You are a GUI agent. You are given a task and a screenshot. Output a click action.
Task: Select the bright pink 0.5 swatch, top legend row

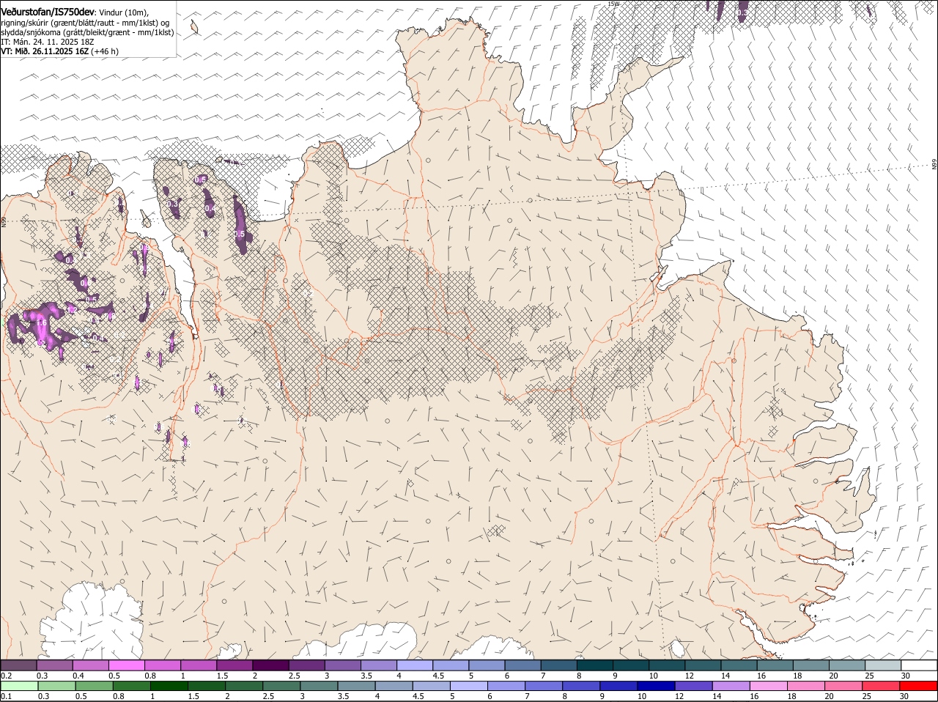pyautogui.click(x=126, y=665)
